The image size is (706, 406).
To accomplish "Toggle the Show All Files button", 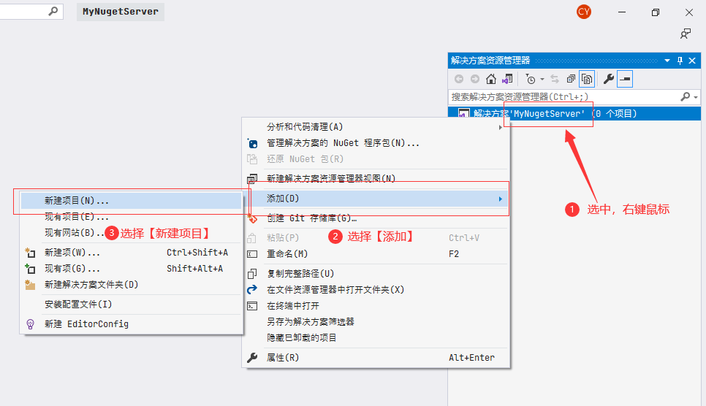I will point(587,79).
